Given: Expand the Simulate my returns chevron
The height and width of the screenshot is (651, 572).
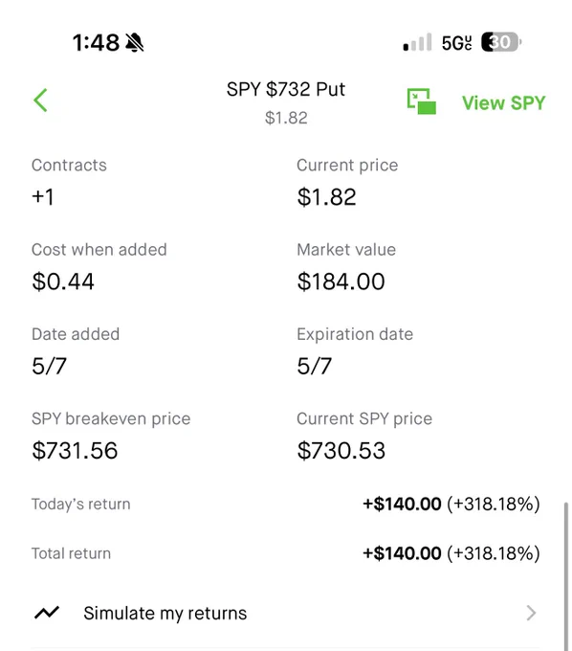Looking at the screenshot, I should tap(531, 613).
